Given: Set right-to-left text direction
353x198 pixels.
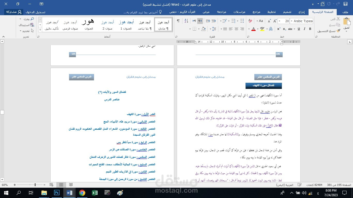Looking at the screenshot, I should pyautogui.click(x=200, y=21).
